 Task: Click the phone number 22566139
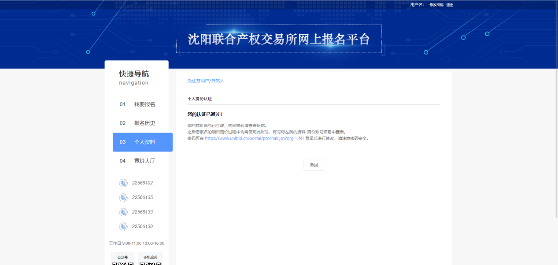point(142,227)
